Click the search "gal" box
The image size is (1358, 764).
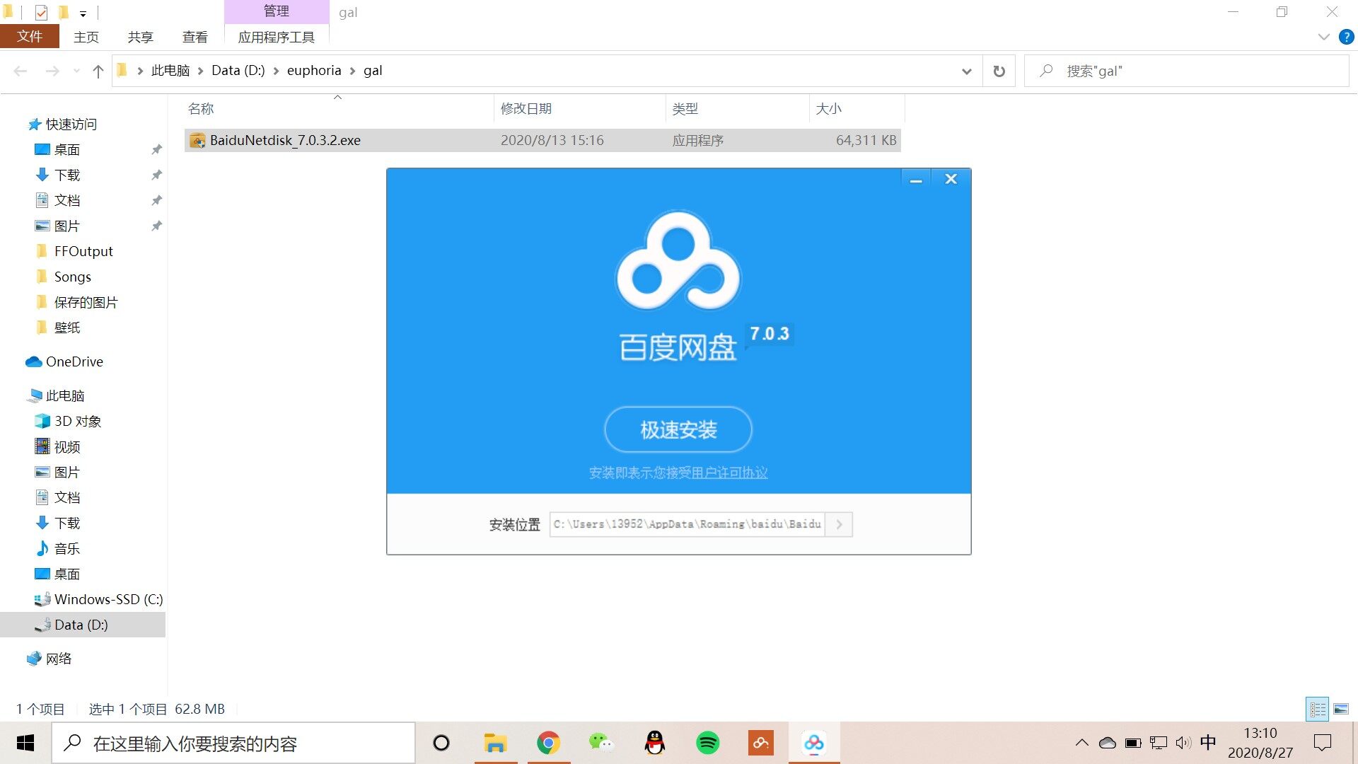click(x=1187, y=71)
